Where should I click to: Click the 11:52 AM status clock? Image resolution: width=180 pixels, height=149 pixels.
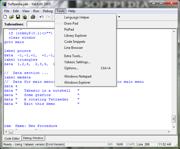click(x=165, y=144)
